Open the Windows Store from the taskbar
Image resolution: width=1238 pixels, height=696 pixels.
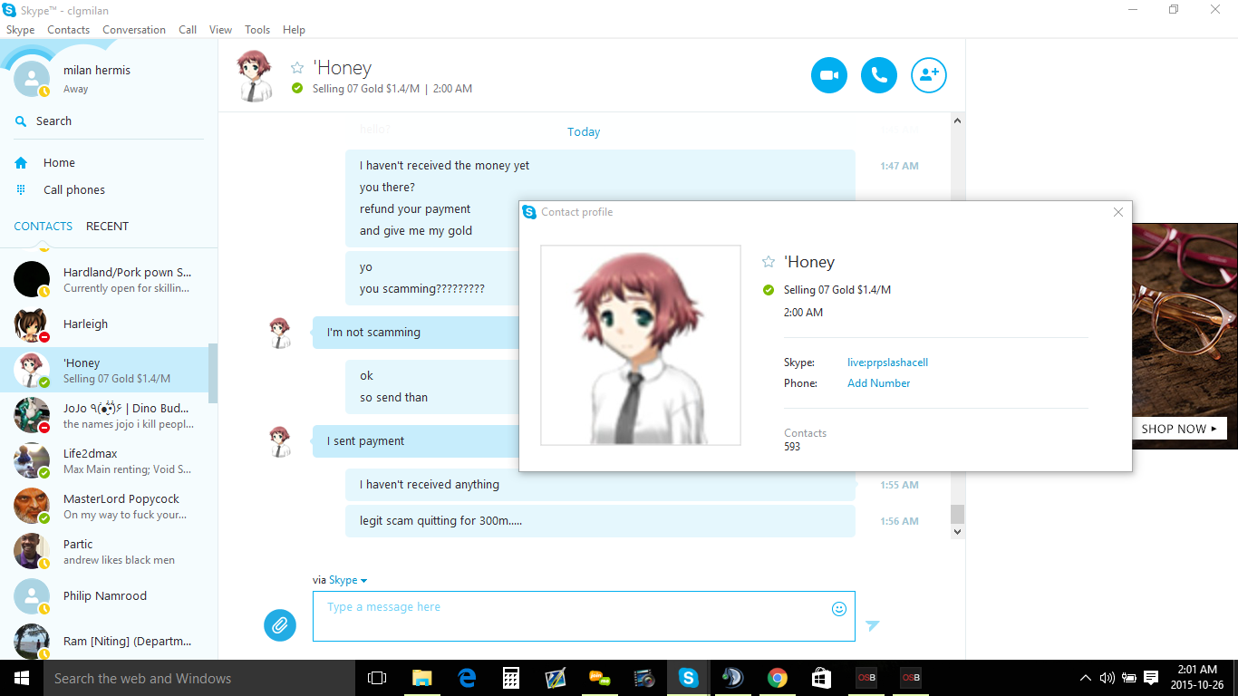tap(821, 678)
